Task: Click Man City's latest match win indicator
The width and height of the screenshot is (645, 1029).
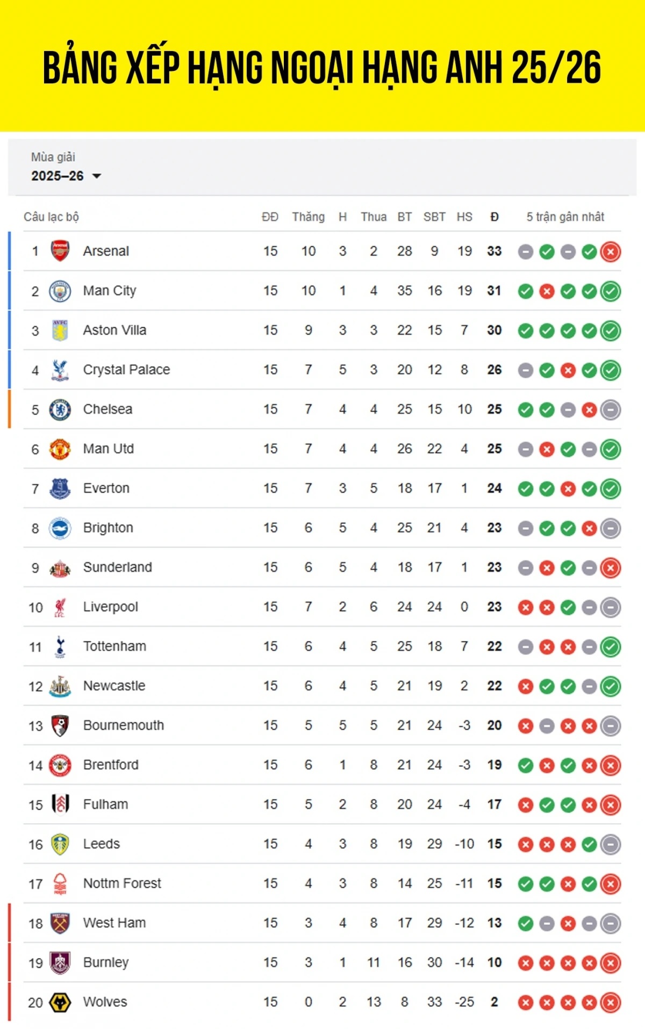Action: click(611, 291)
